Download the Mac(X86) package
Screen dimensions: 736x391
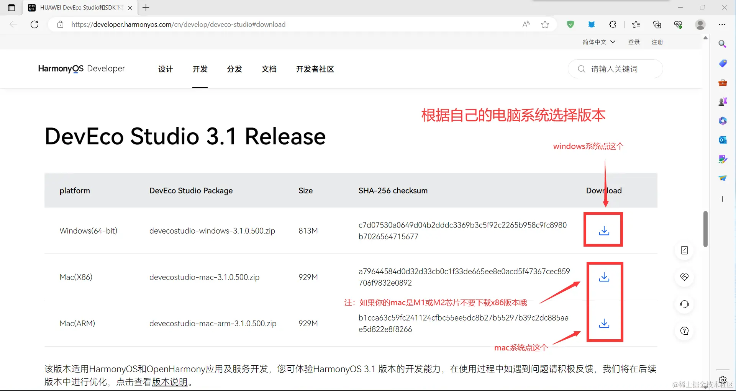pyautogui.click(x=604, y=277)
